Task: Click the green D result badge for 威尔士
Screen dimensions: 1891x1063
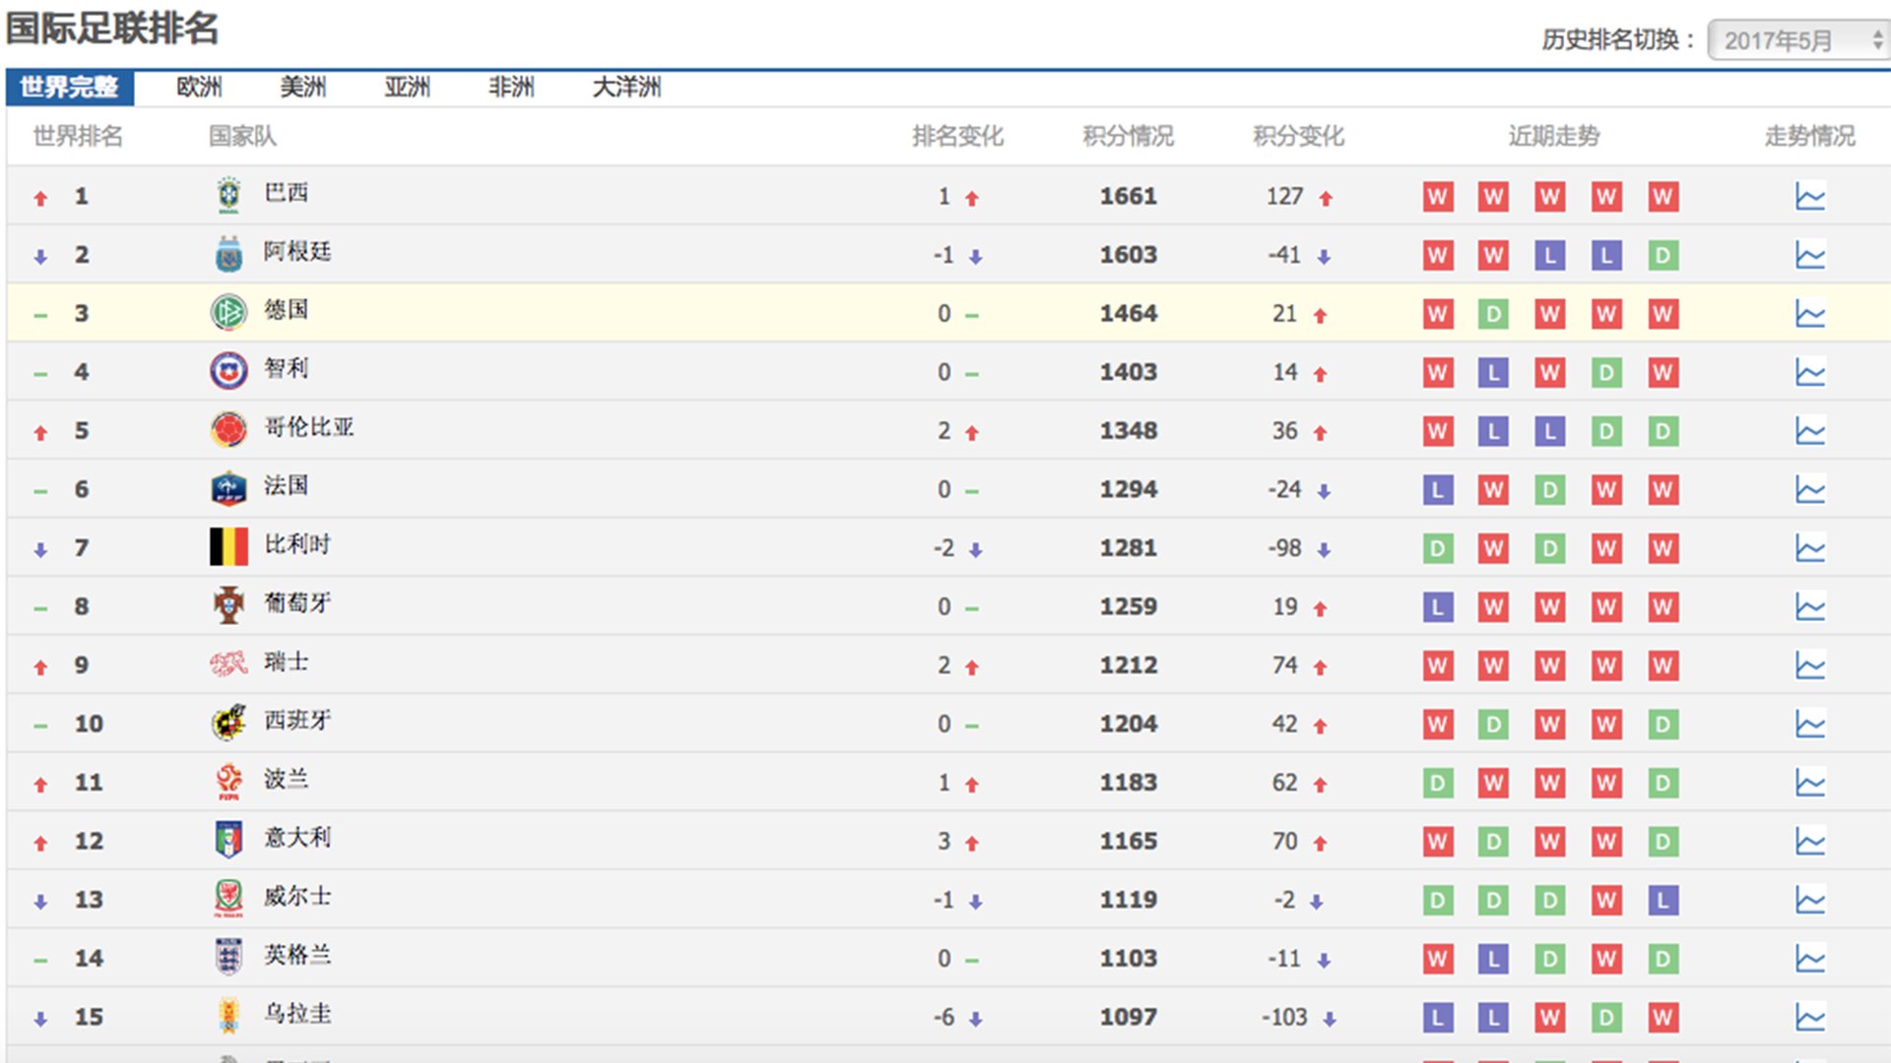Action: (x=1438, y=900)
